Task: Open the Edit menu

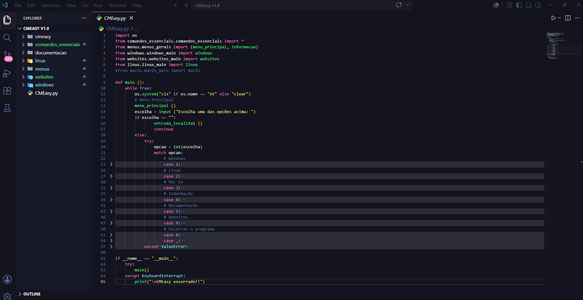Action: (x=31, y=5)
